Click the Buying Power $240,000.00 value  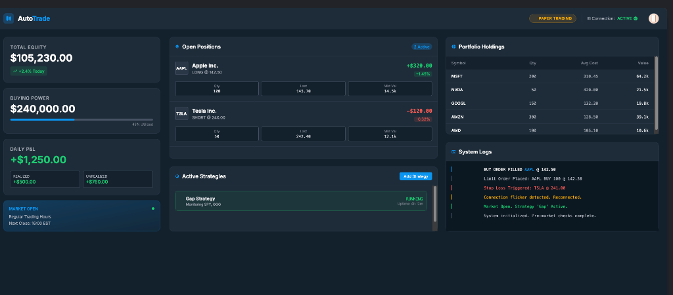coord(43,109)
